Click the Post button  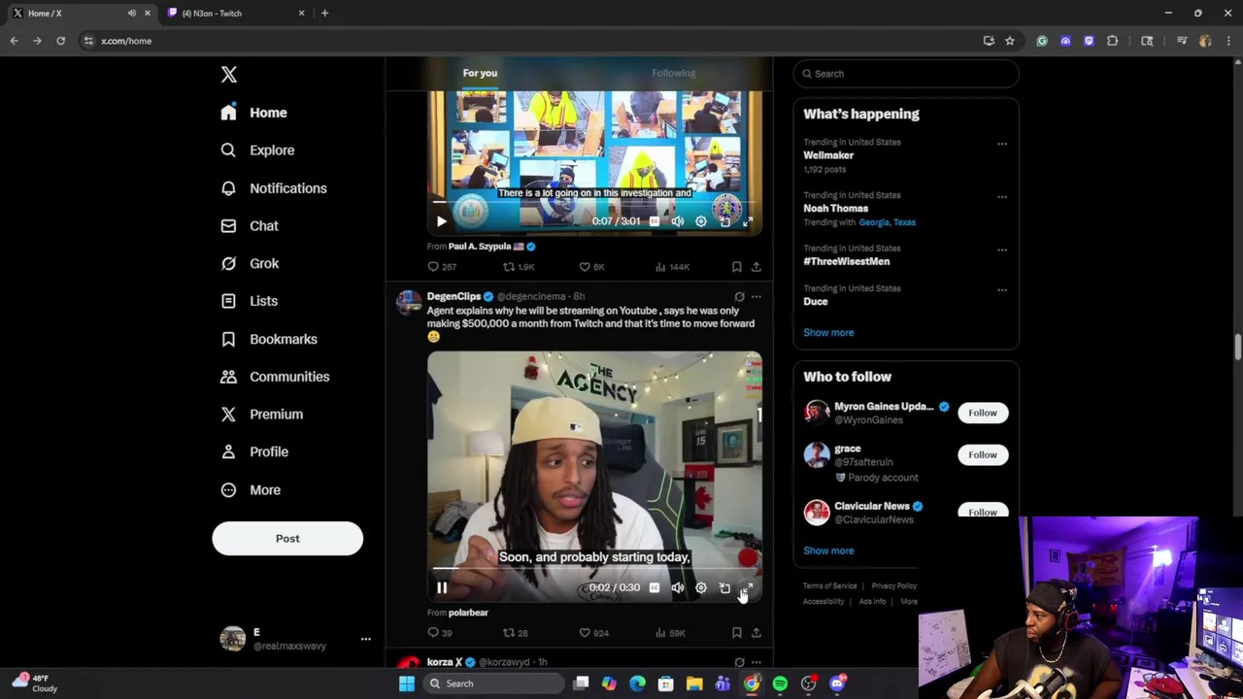pyautogui.click(x=287, y=539)
